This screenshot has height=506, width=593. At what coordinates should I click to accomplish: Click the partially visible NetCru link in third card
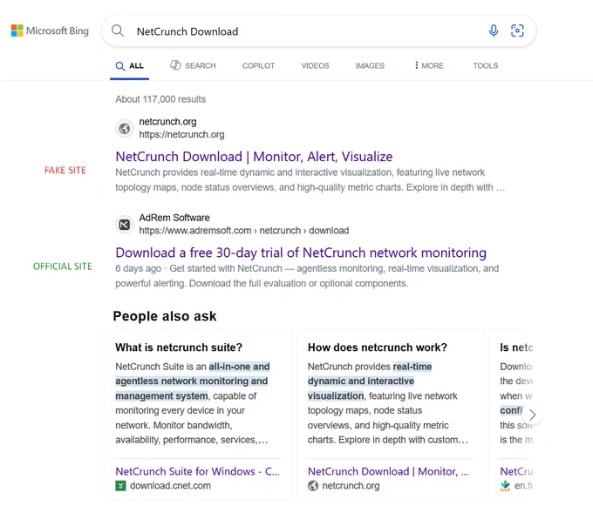click(x=516, y=471)
